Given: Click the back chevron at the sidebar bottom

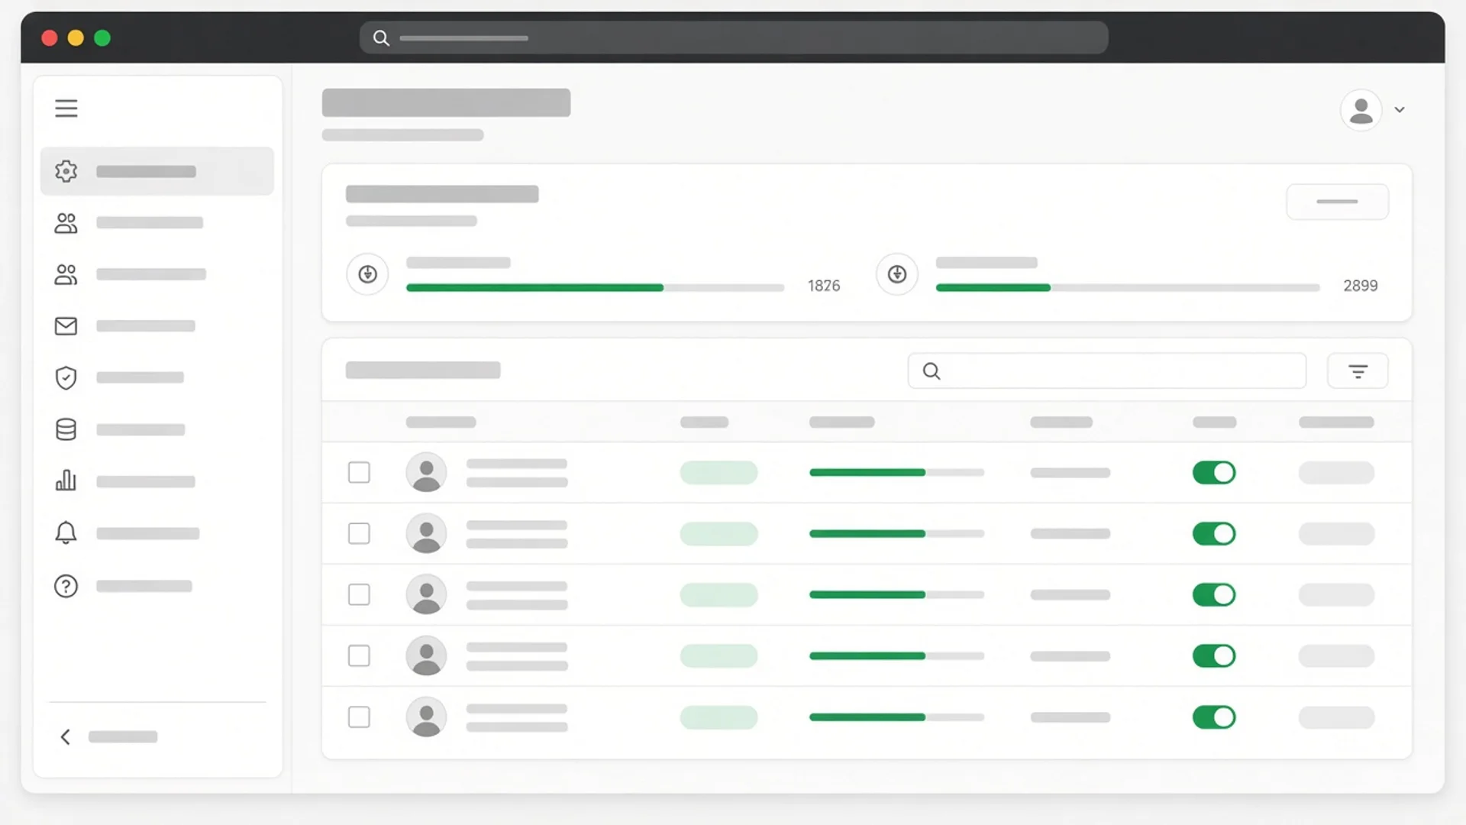Looking at the screenshot, I should pos(66,736).
